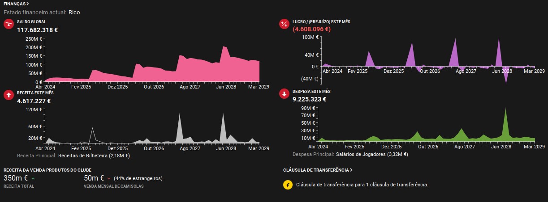Image resolution: width=548 pixels, height=202 pixels.
Task: Click the 50m € monthly shirt sales figure
Action: tap(94, 178)
